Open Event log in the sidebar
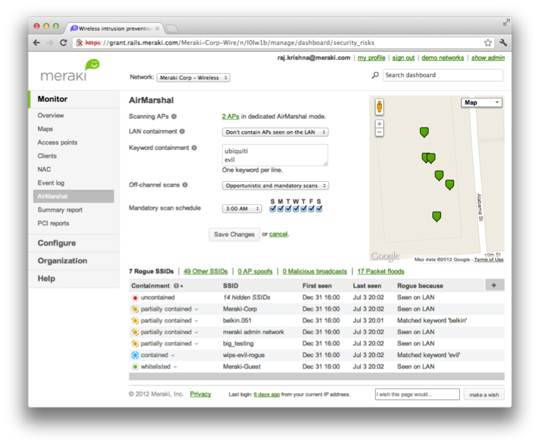 (x=51, y=183)
